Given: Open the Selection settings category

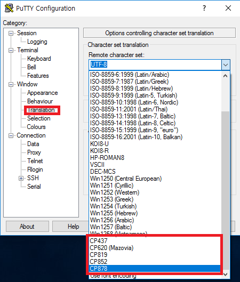Looking at the screenshot, I should (39, 118).
